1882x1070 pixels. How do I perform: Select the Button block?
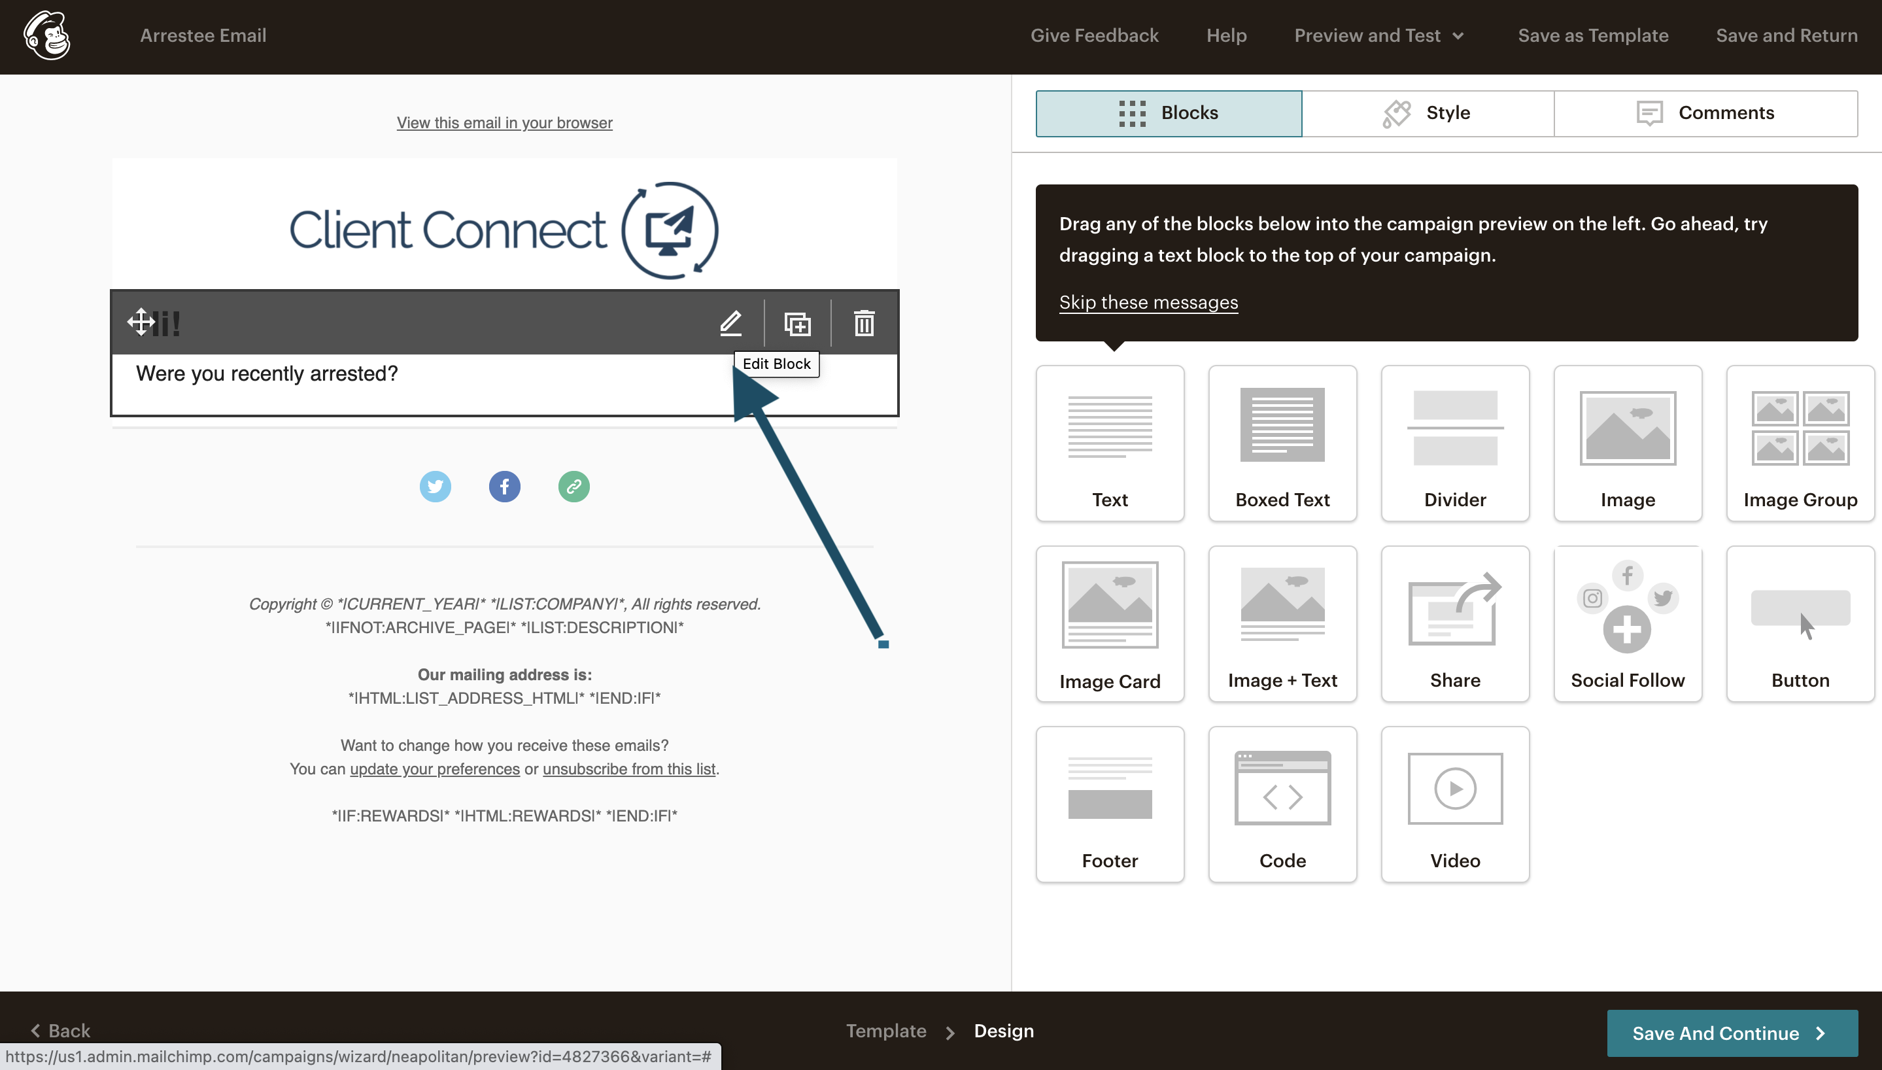click(1800, 624)
